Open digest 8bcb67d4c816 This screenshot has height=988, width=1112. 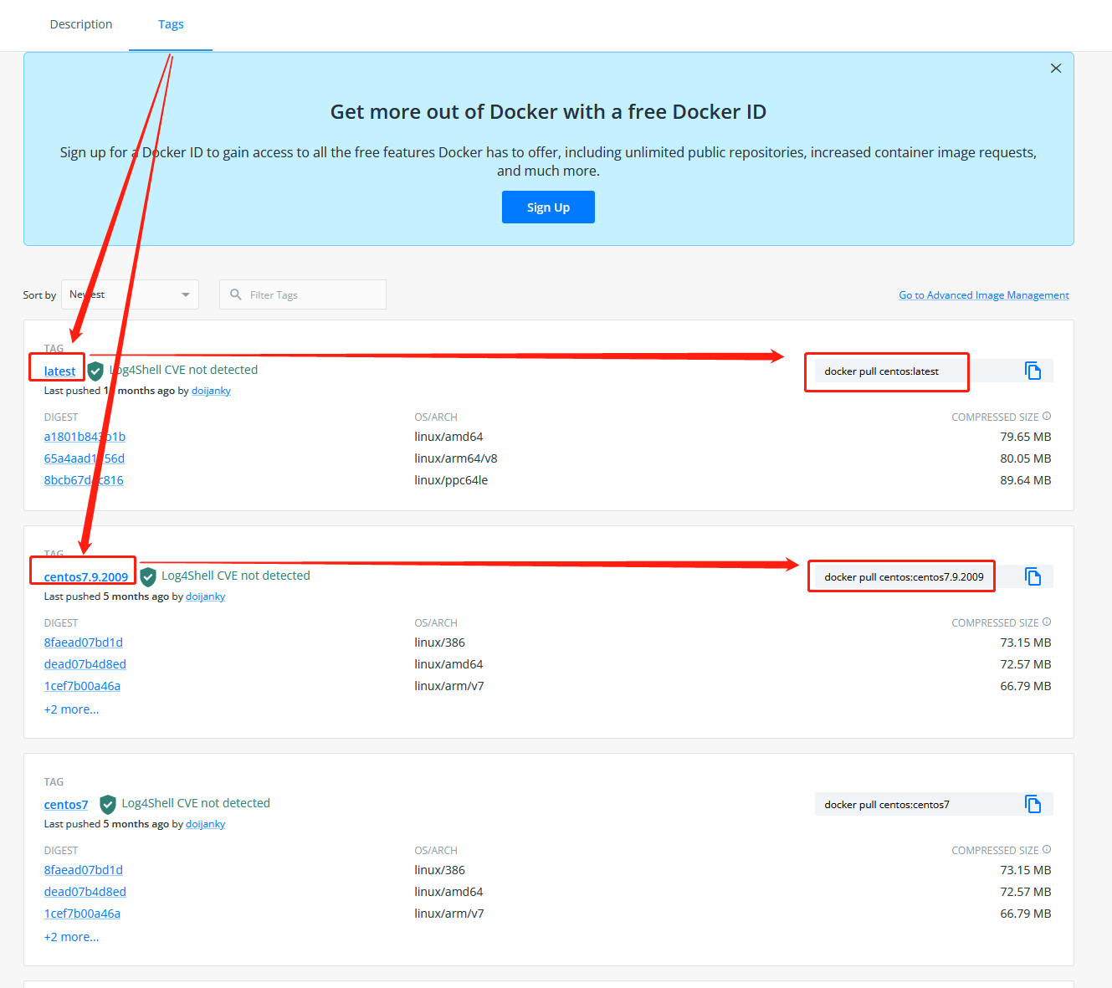click(84, 480)
